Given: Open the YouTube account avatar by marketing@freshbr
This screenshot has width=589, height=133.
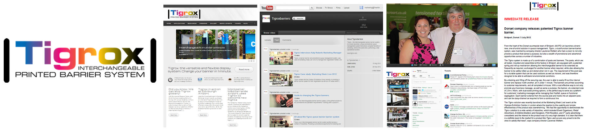Looking at the screenshot, I should point(361,7).
